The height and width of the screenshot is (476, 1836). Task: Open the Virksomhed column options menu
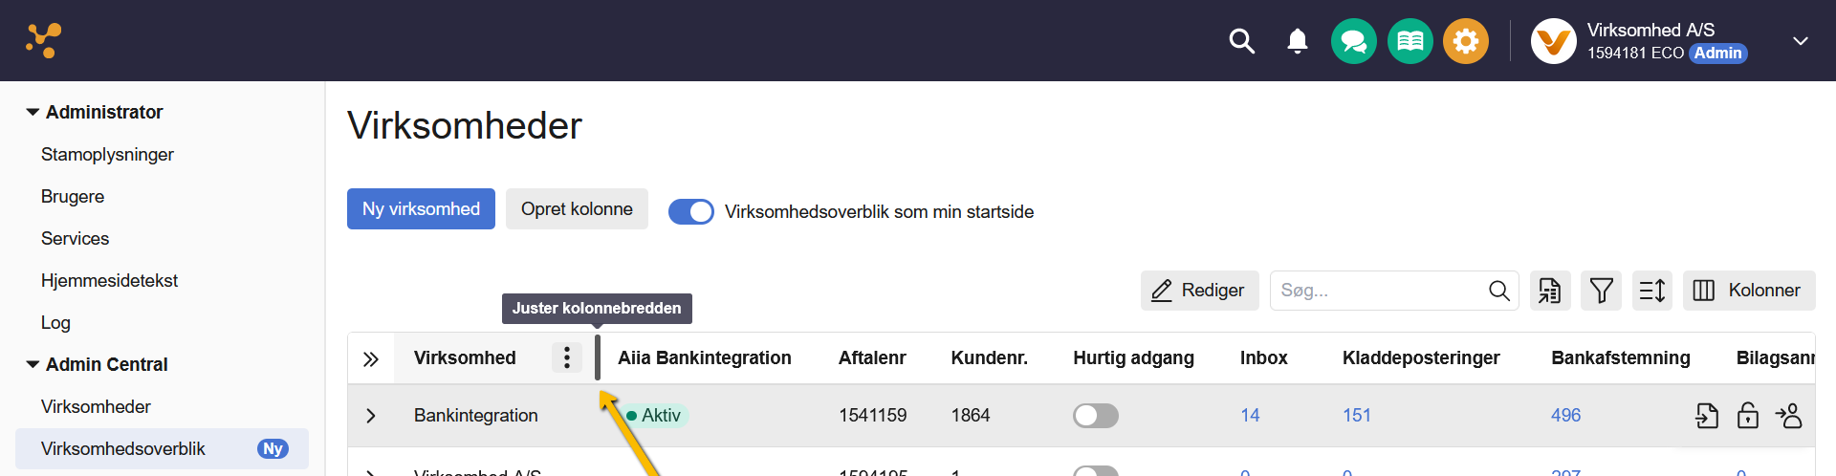pyautogui.click(x=567, y=357)
